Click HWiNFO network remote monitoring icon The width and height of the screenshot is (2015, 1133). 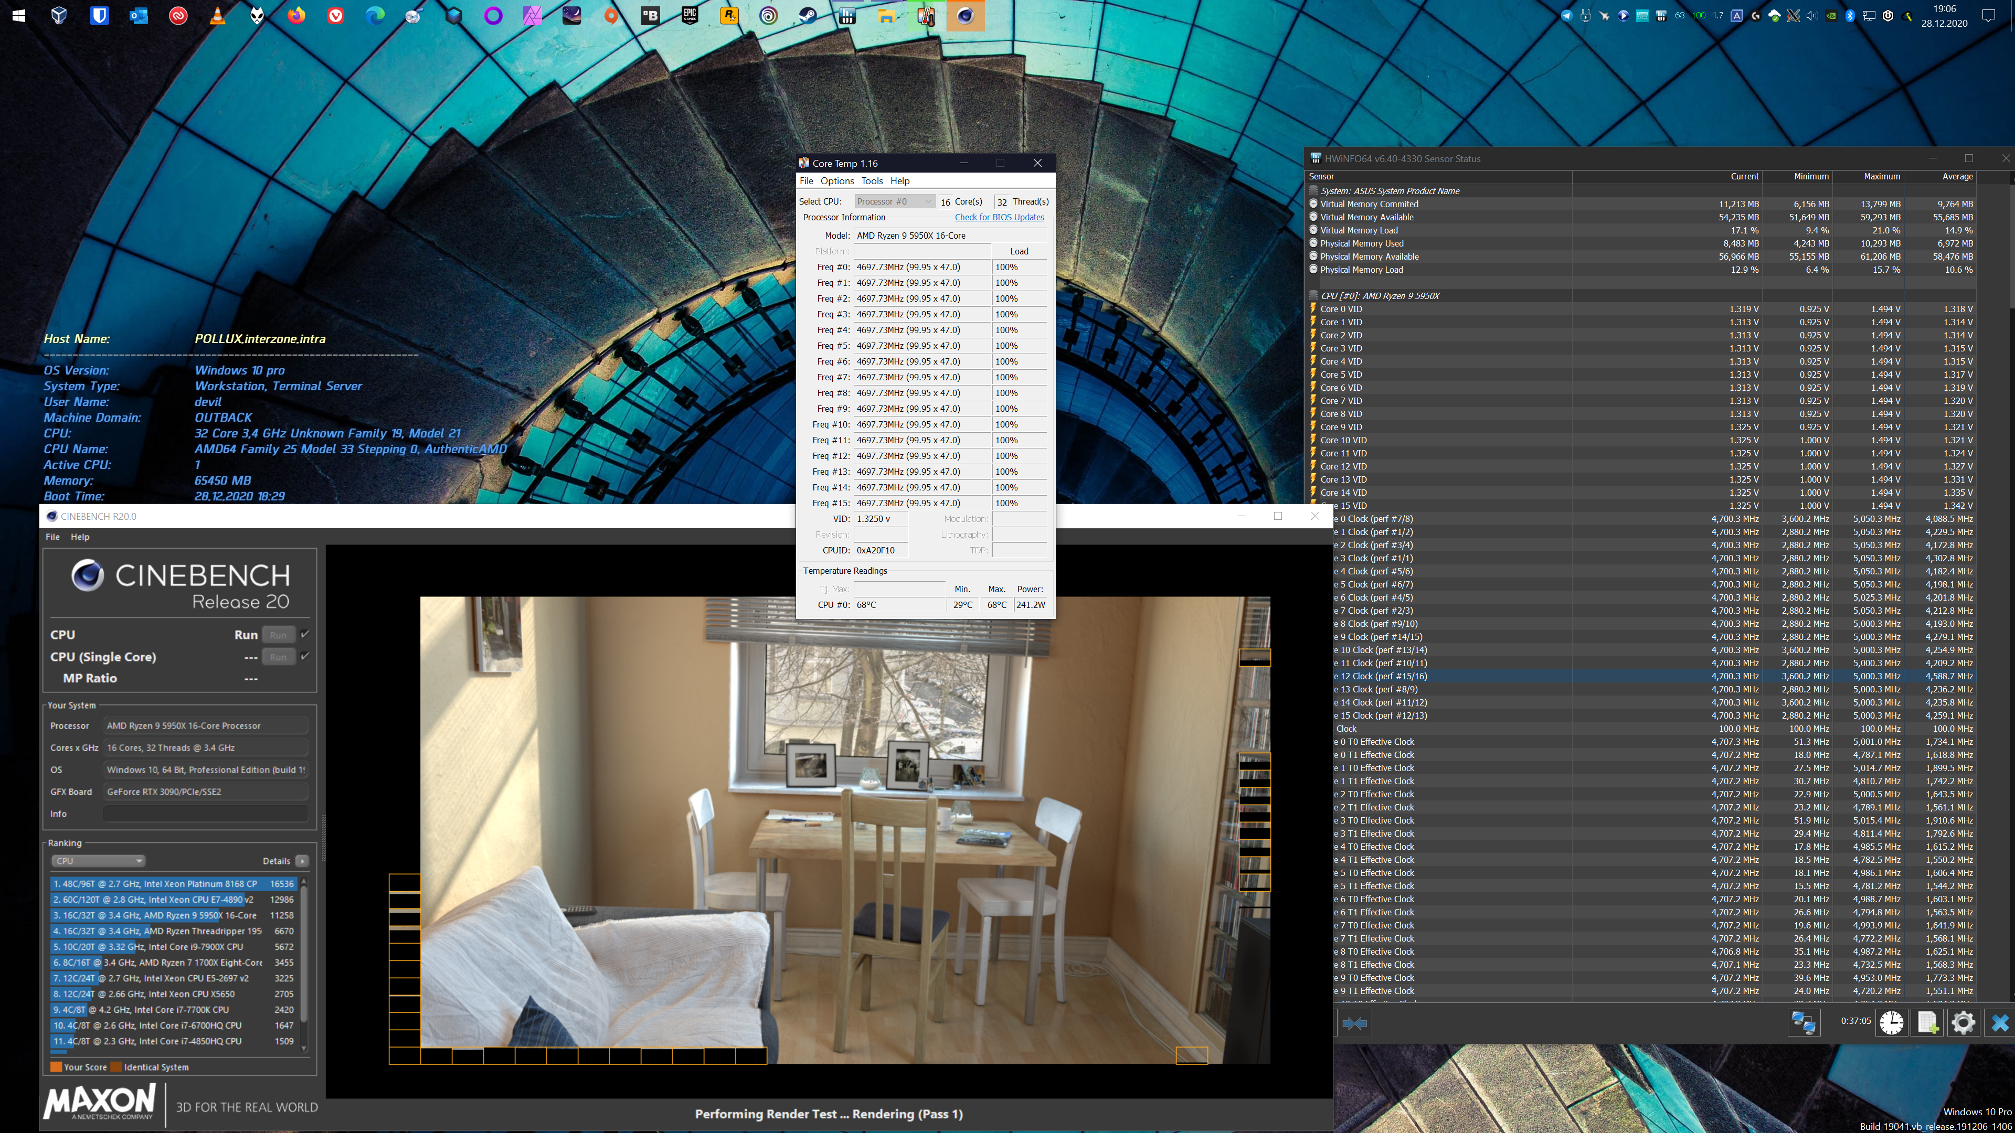coord(1804,1023)
